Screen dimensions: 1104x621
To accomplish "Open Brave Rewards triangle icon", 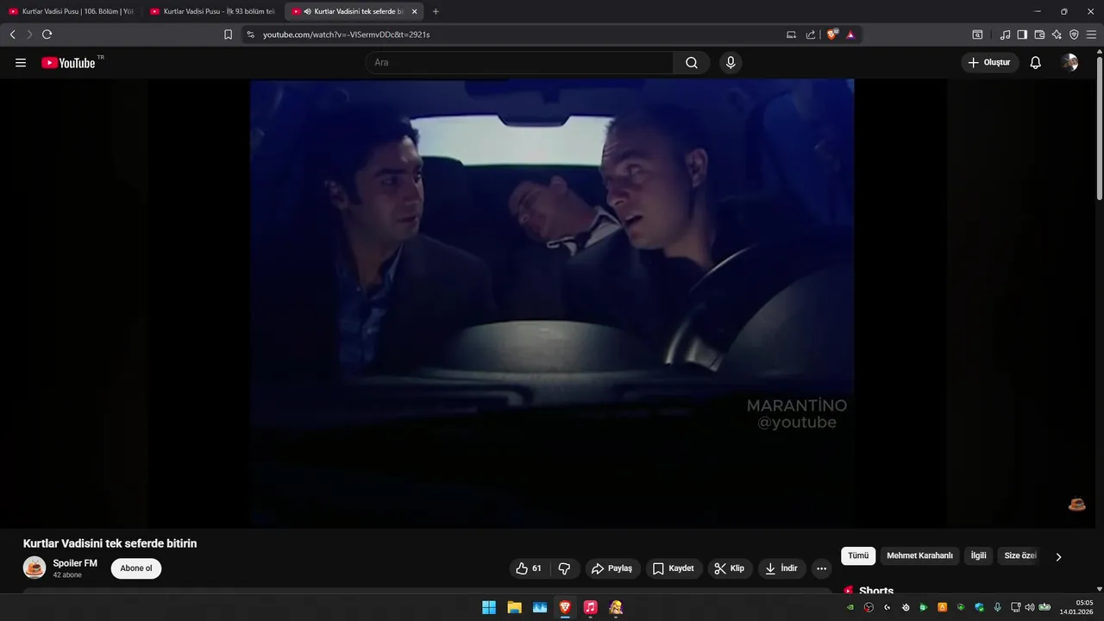I will (850, 34).
